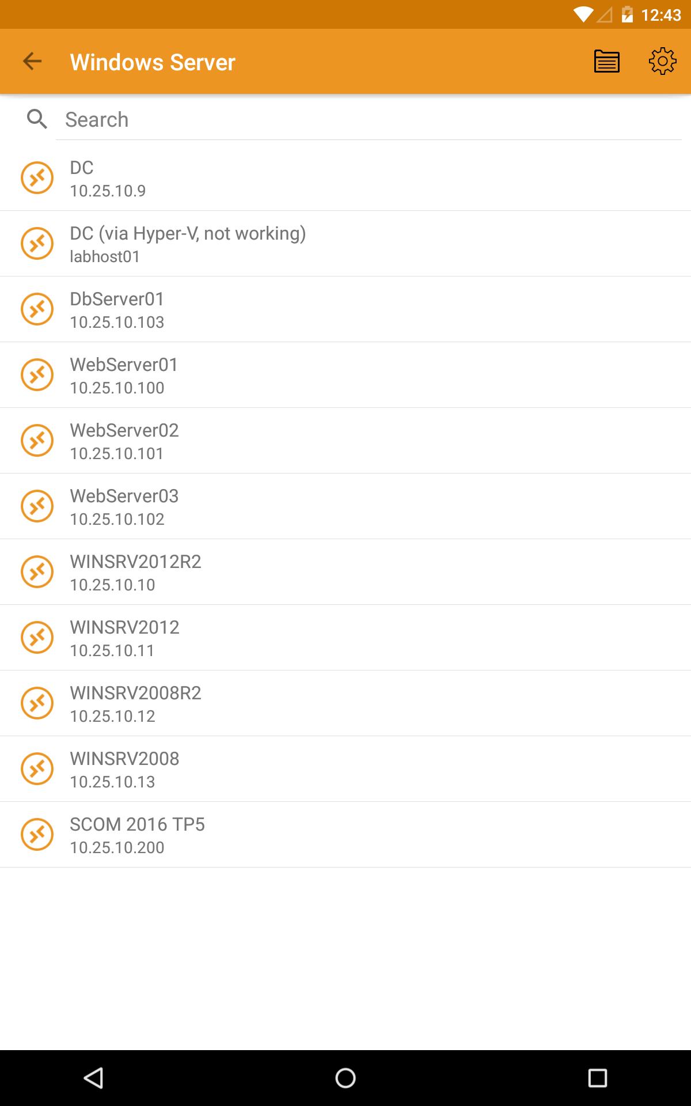Open WINSRV2008R2 connection

point(345,703)
